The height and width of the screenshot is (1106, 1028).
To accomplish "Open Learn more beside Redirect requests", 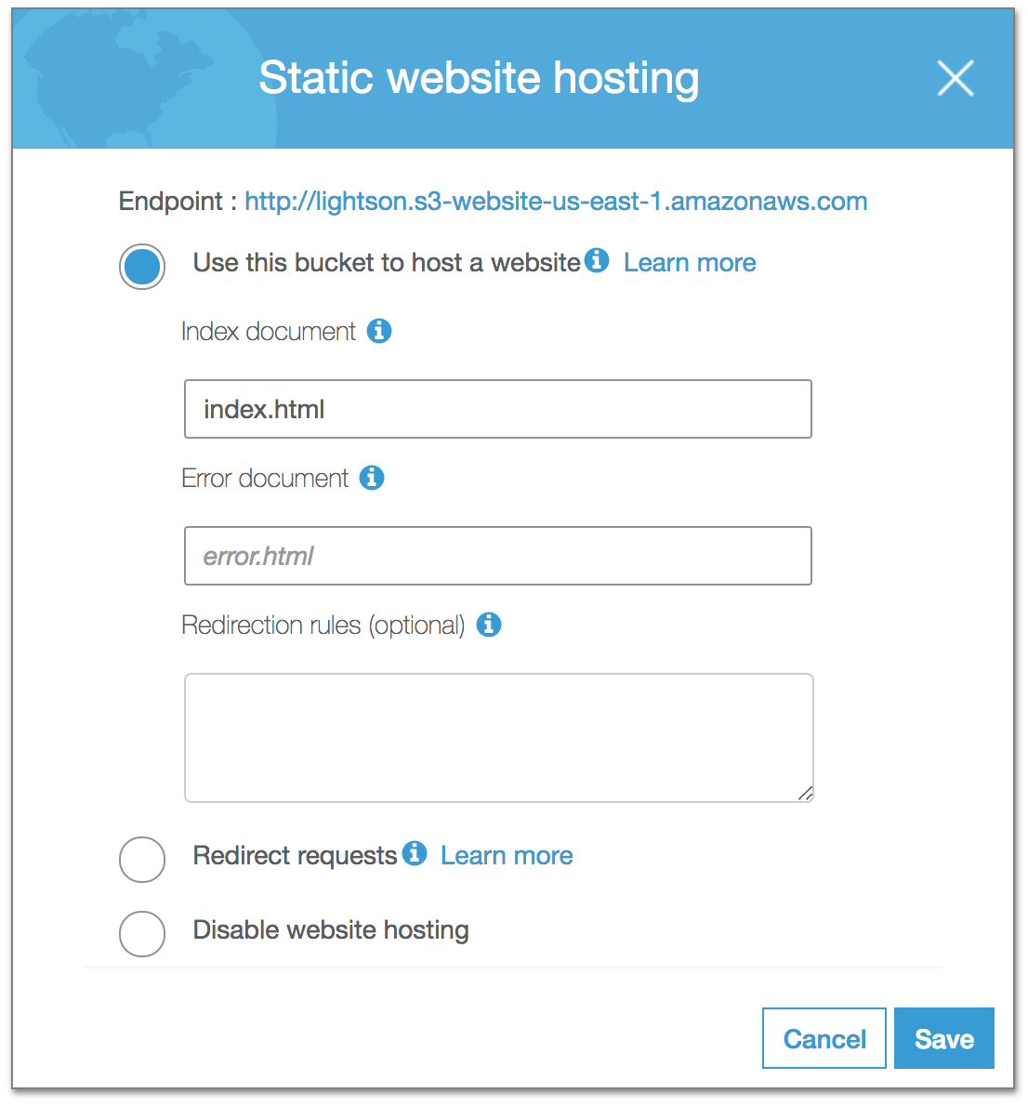I will 506,855.
